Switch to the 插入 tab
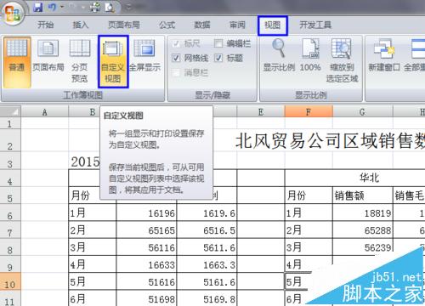 (81, 25)
